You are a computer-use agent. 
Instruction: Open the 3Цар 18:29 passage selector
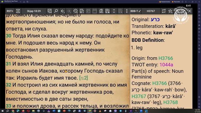tap(34, 11)
